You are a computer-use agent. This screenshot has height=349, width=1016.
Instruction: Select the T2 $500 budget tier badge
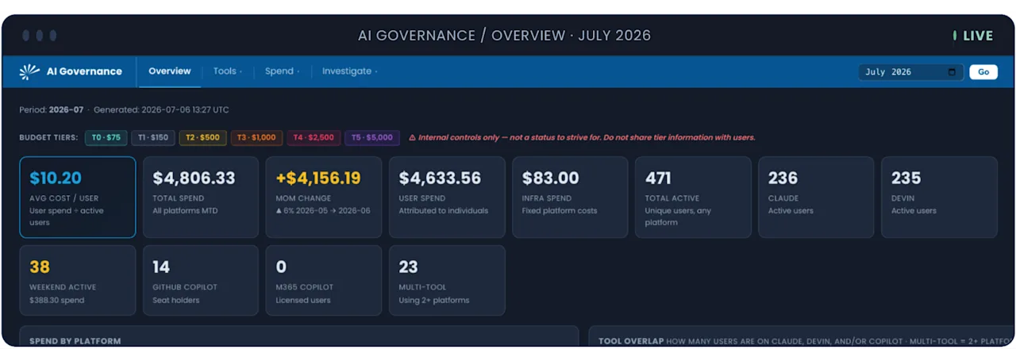tap(202, 137)
